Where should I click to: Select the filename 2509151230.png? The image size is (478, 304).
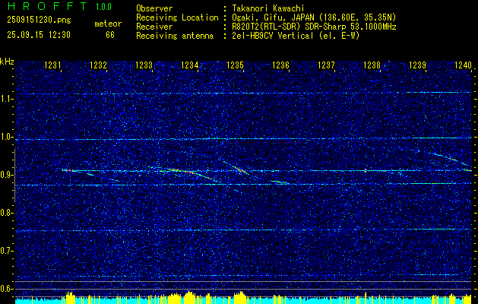39,20
